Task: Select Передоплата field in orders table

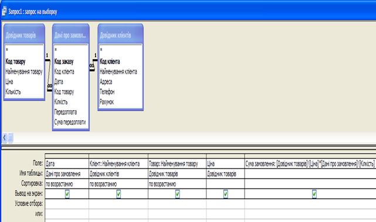Action: [66, 112]
